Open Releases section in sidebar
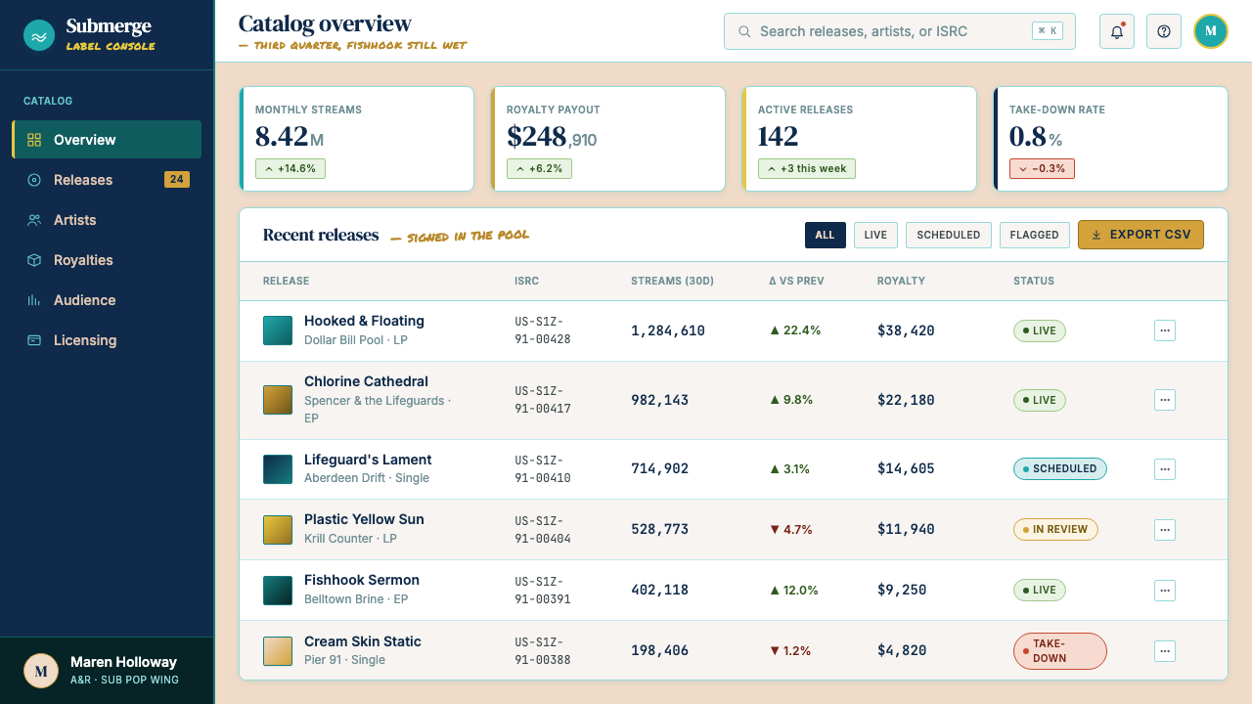Screen dimensions: 1252x704 pyautogui.click(x=107, y=180)
